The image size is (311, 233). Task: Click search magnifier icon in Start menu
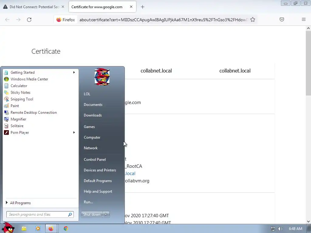pos(70,214)
